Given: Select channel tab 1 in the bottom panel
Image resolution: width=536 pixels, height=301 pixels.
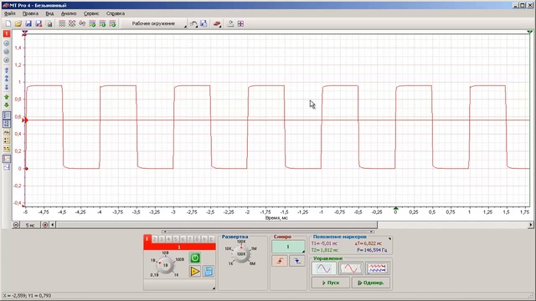Looking at the screenshot, I should (147, 239).
